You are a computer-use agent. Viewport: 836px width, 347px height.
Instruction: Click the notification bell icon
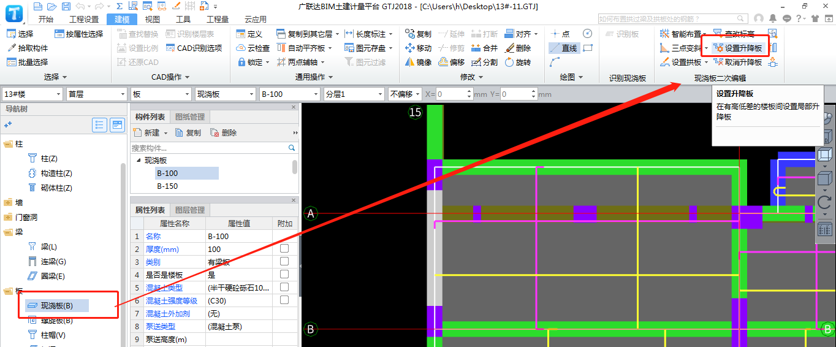773,18
